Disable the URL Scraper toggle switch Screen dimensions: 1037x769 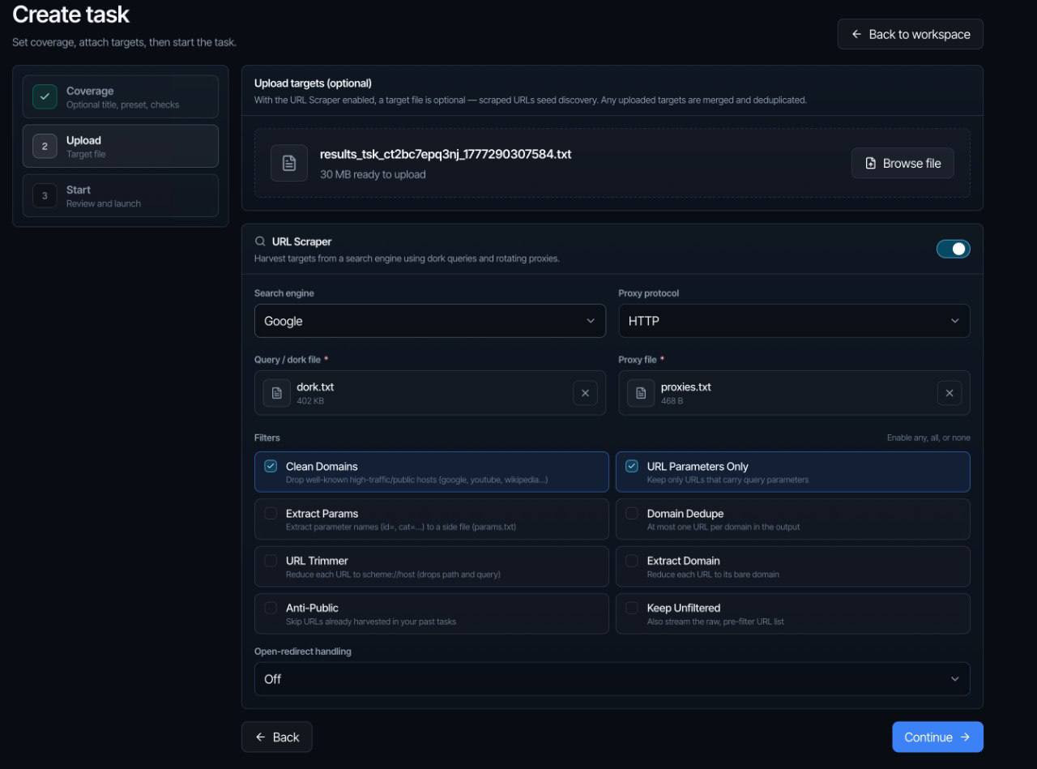(x=953, y=249)
